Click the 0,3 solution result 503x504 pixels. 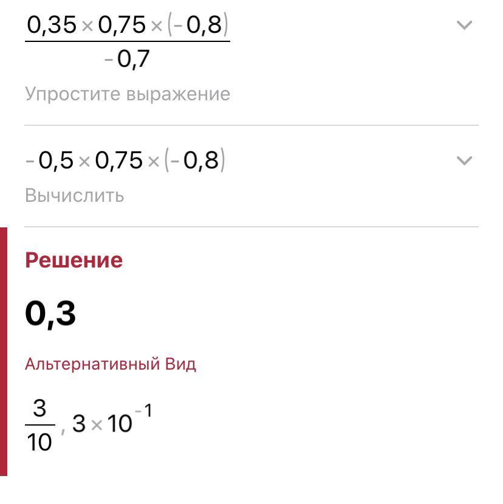pyautogui.click(x=50, y=314)
